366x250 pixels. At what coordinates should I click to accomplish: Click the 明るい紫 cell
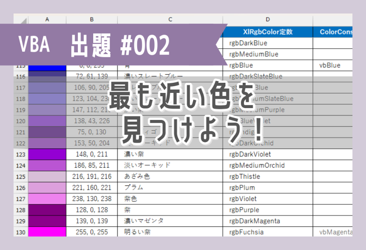pos(170,232)
